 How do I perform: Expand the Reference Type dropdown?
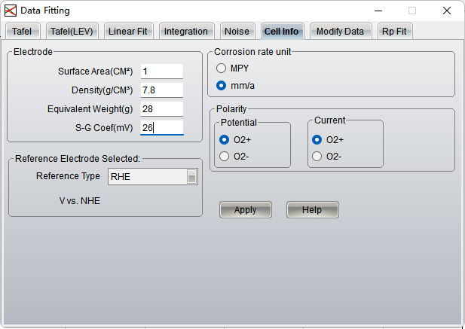click(x=192, y=177)
